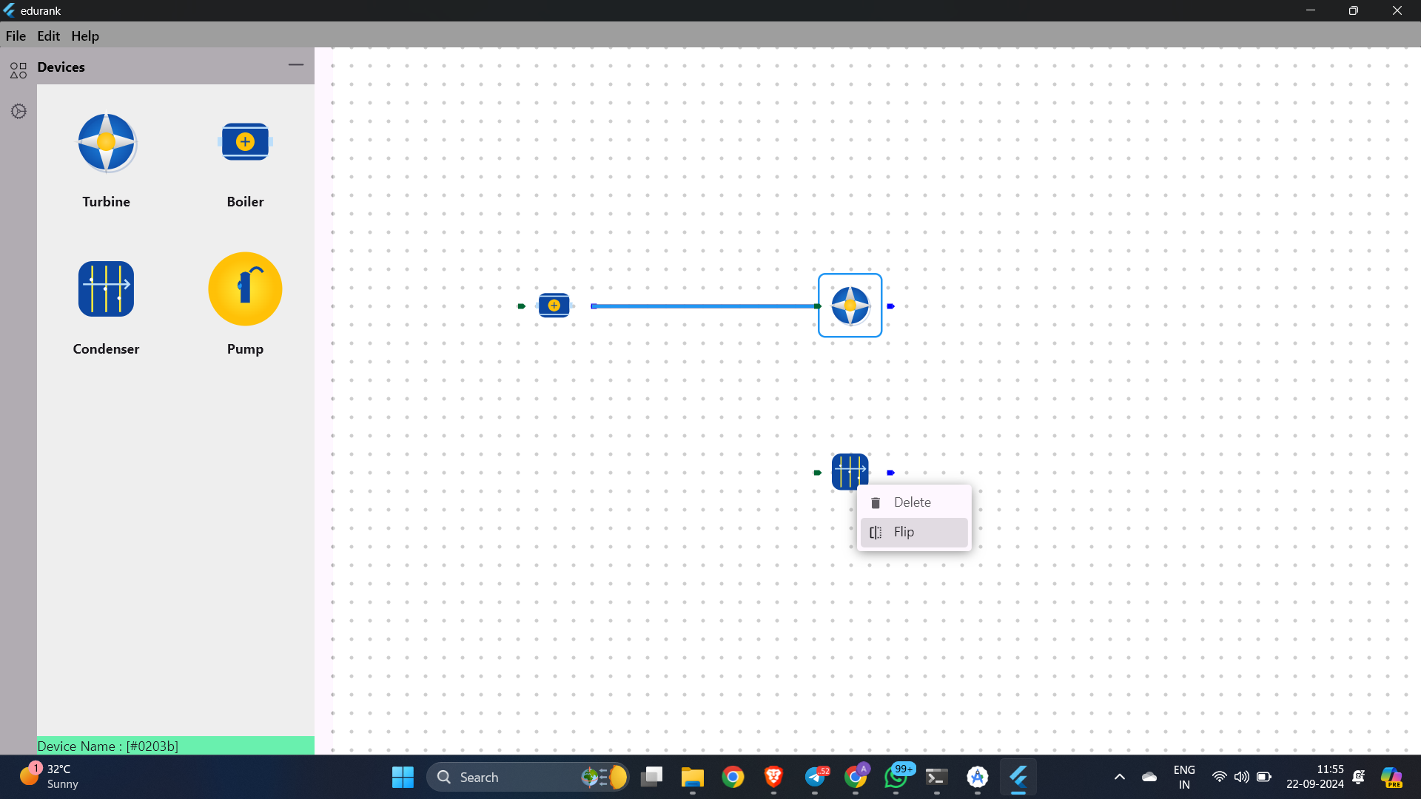This screenshot has width=1421, height=799.
Task: Open the OneDrive cloud tray icon
Action: tap(1149, 777)
